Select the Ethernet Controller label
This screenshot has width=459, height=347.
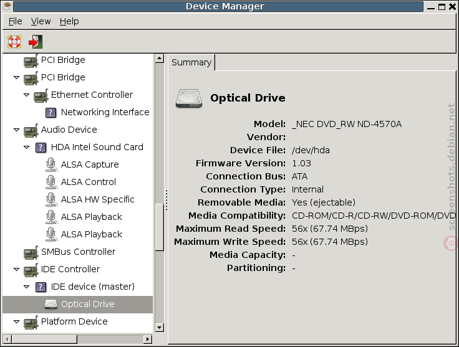tap(92, 95)
